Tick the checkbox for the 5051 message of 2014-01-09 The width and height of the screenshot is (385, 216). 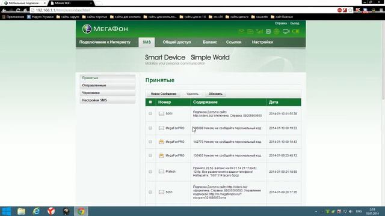150,192
